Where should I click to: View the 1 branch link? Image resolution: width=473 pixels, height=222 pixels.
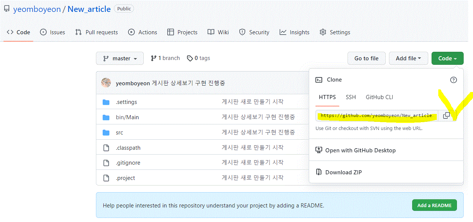[165, 58]
